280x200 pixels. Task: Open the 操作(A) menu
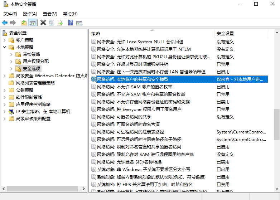30,14
